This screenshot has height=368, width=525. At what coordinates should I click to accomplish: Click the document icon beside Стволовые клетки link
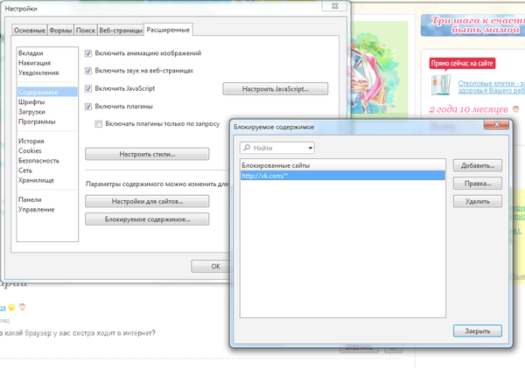point(441,85)
